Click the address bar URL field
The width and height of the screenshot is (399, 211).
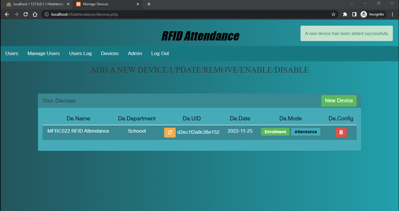pos(187,14)
